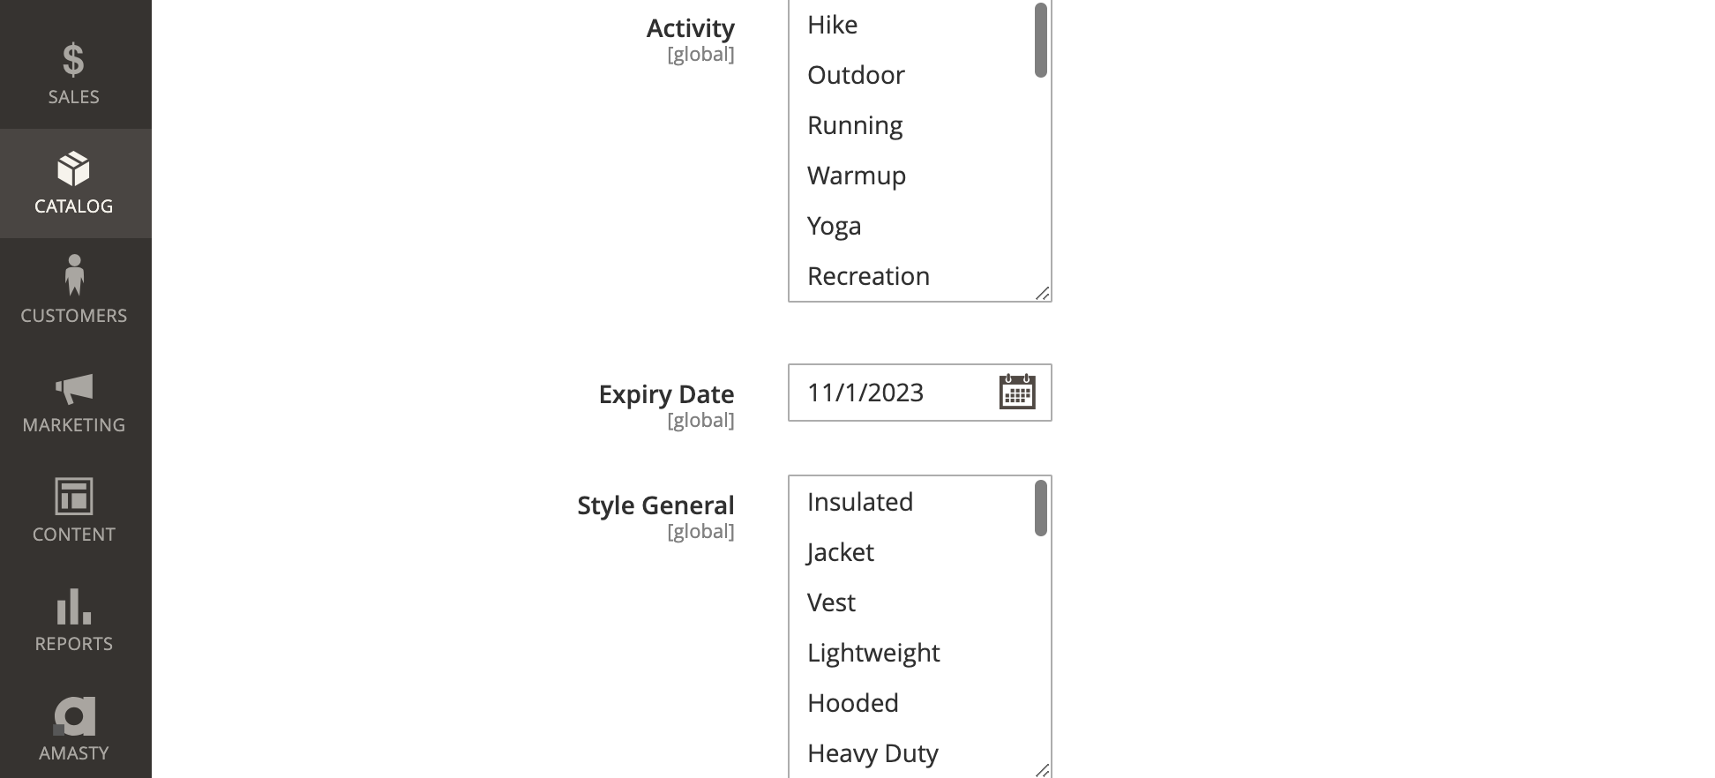The width and height of the screenshot is (1715, 778).
Task: Click the Activity list resize handle
Action: point(1043,294)
